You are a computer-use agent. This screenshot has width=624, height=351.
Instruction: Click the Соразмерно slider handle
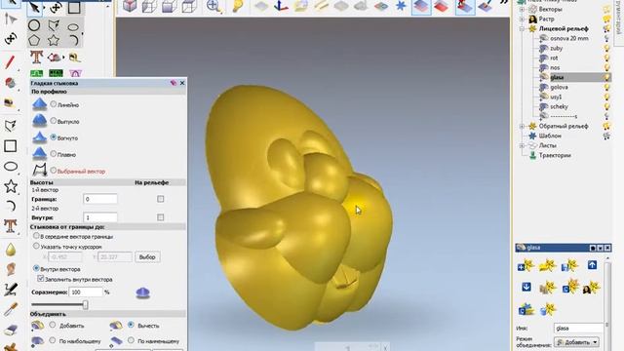pos(85,305)
